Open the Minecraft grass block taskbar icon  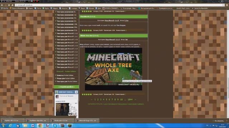tap(70, 126)
